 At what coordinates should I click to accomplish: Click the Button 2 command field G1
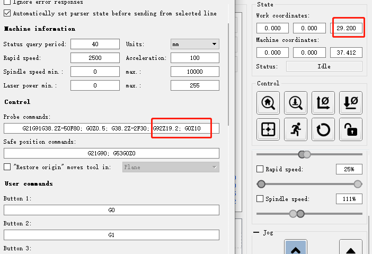coord(111,235)
